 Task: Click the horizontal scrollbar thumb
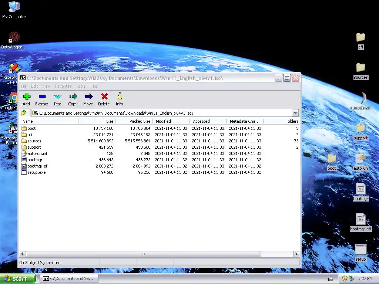(143, 254)
